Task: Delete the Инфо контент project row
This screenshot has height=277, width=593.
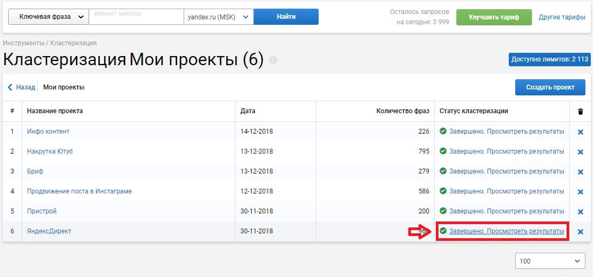Action: pyautogui.click(x=581, y=132)
